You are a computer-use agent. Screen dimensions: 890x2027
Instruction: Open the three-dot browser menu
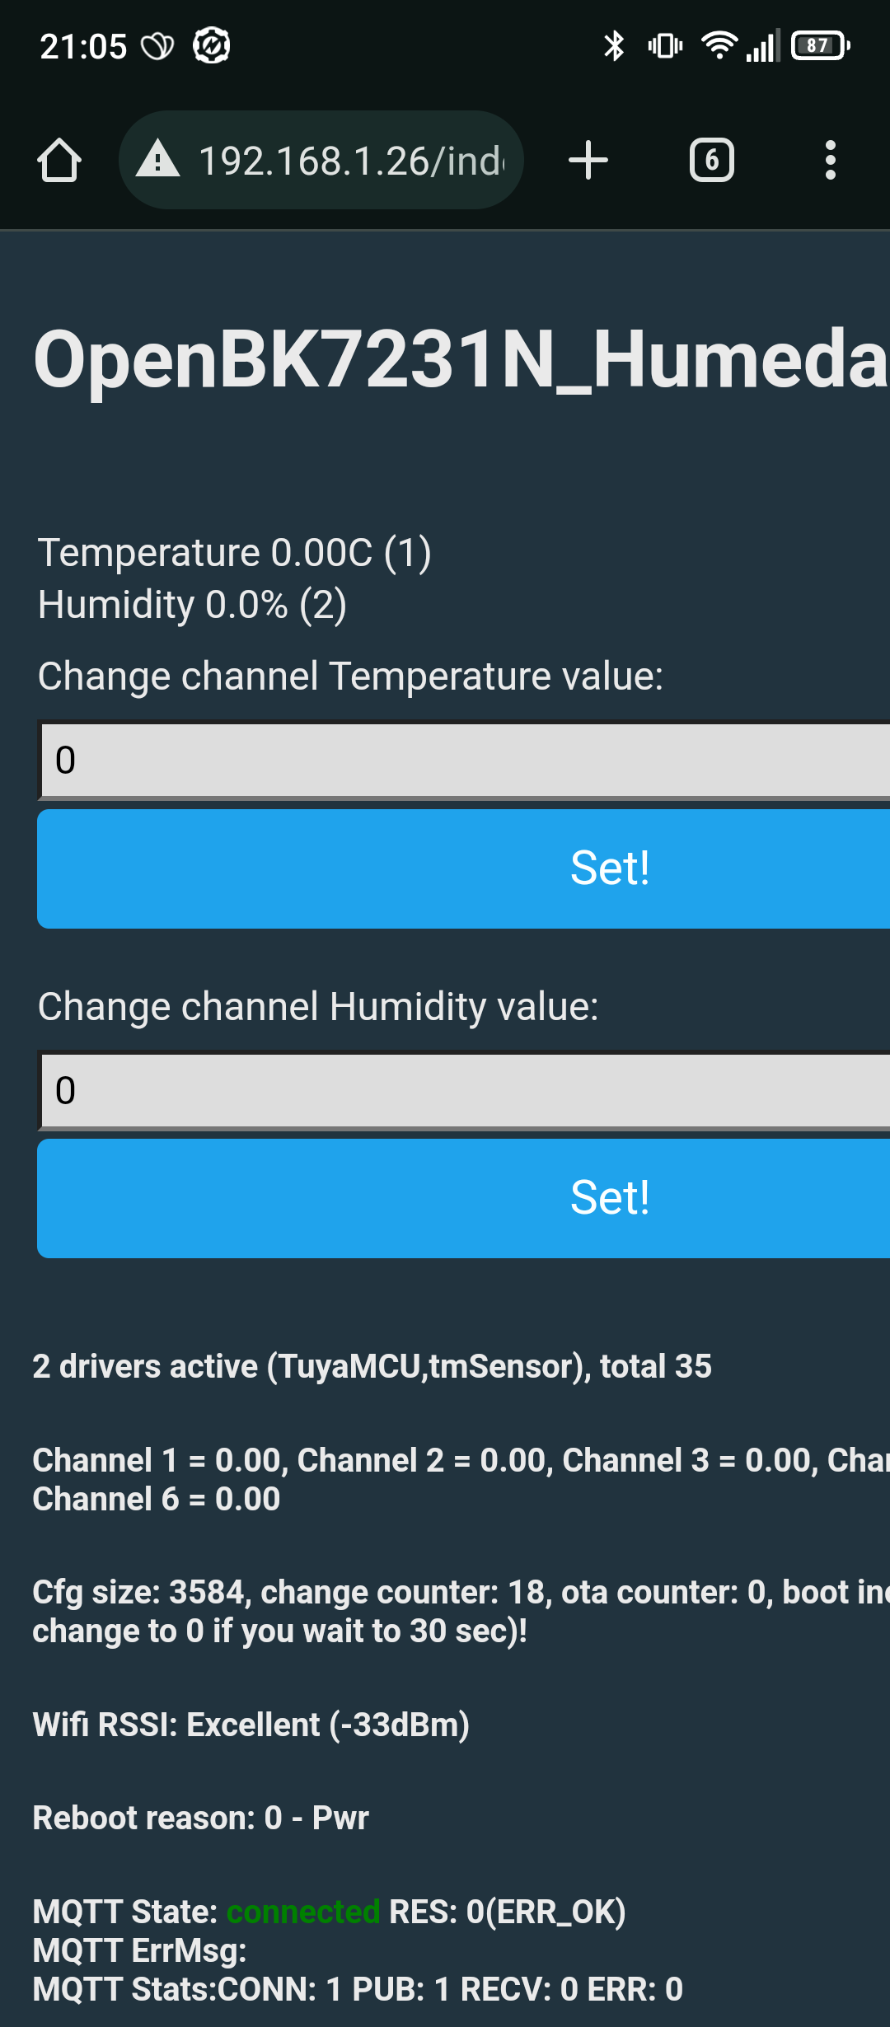point(831,160)
